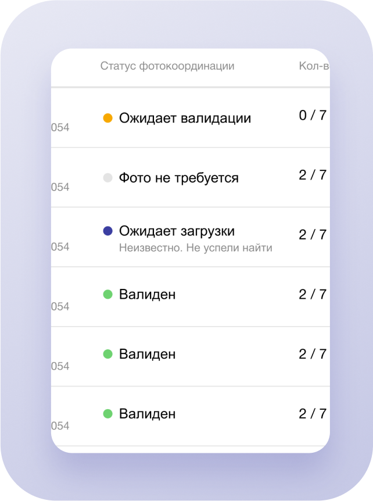Click "2 / 7" in the "Ожидает загрузки" row
Screen dimensions: 373x501
(313, 235)
